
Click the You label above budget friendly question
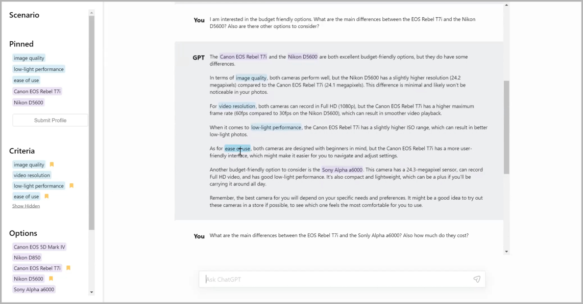pos(199,20)
